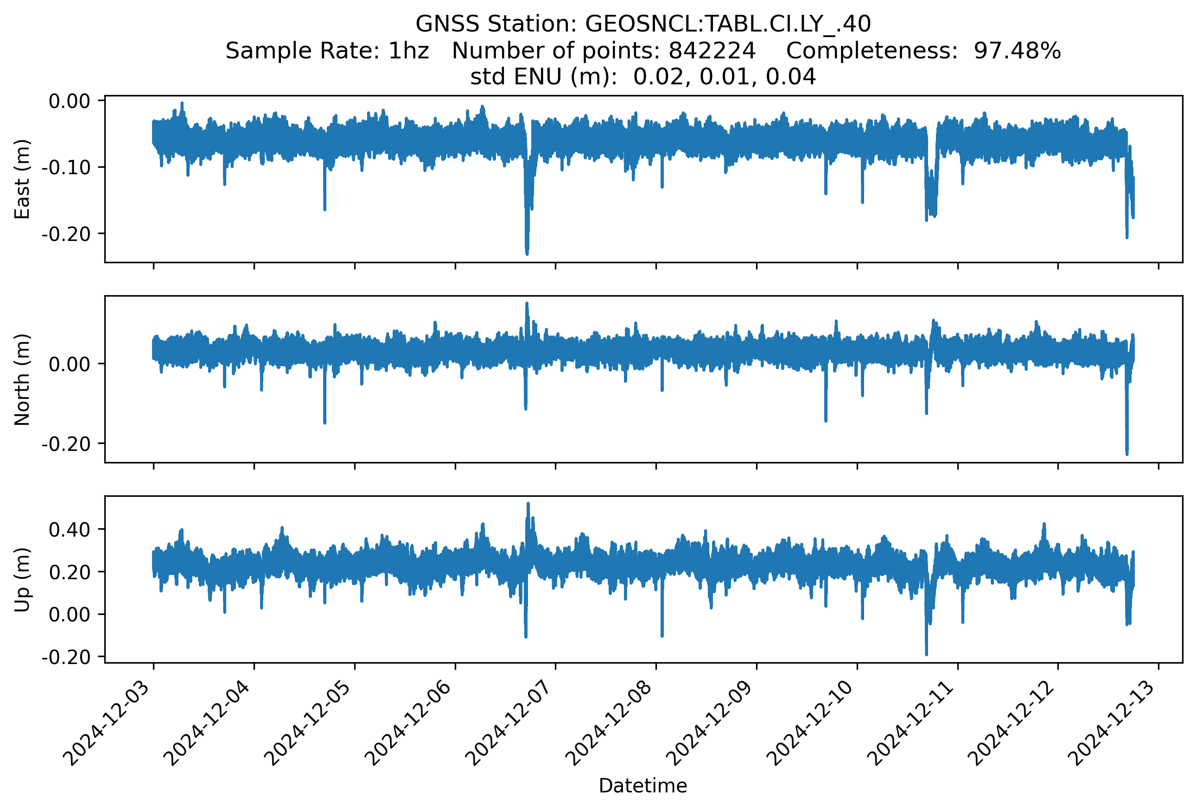Click the Up (m) y-axis label

pyautogui.click(x=22, y=580)
